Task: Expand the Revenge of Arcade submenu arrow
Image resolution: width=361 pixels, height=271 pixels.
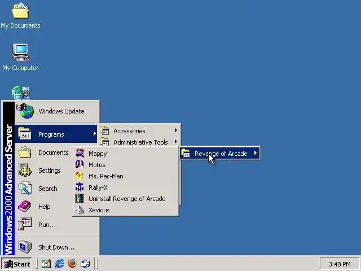Action: [256, 153]
